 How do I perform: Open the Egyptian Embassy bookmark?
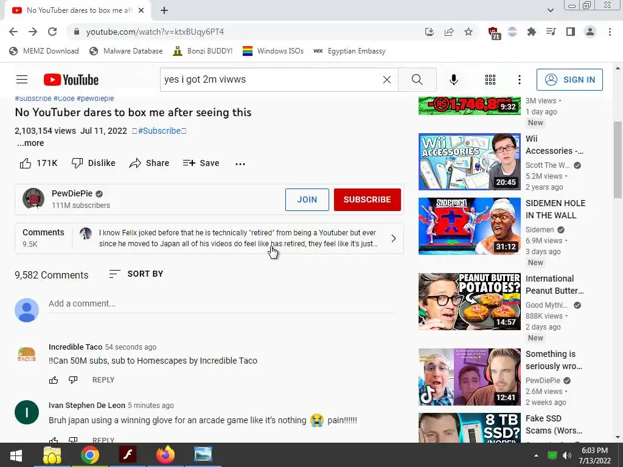click(349, 51)
